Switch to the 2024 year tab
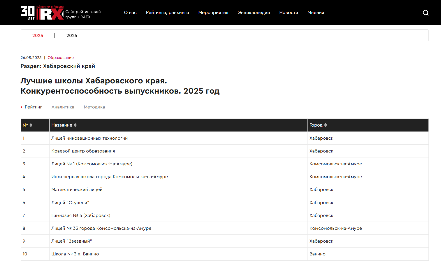441x270 pixels. coord(72,36)
